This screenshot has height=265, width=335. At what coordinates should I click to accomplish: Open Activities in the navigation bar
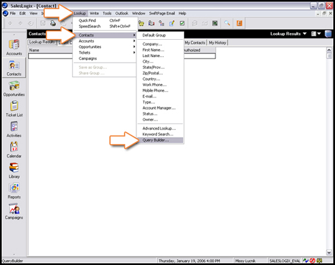pos(14,130)
